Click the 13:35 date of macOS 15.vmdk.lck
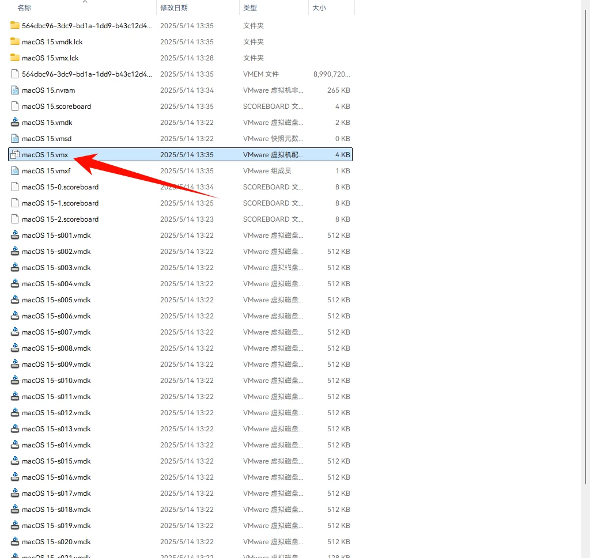Viewport: 590px width, 558px height. 187,41
